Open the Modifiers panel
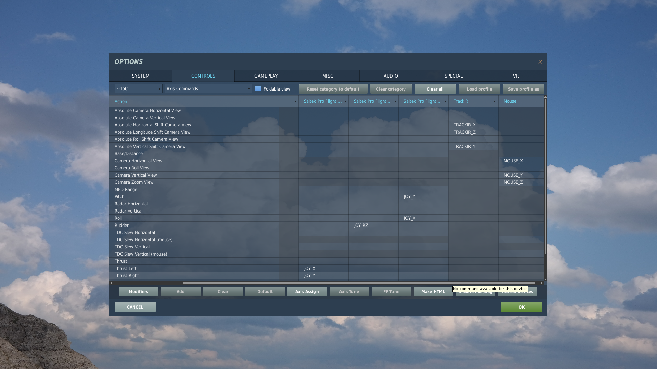Image resolution: width=657 pixels, height=369 pixels. [x=139, y=291]
